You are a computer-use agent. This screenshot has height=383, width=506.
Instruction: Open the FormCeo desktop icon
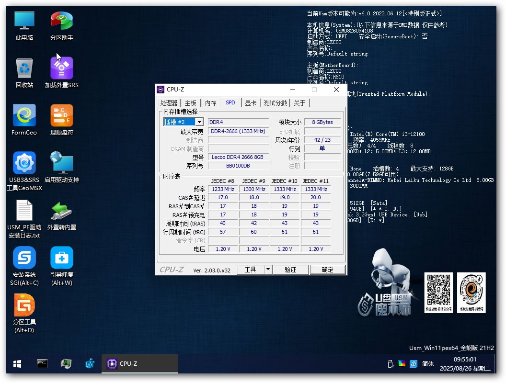24,120
